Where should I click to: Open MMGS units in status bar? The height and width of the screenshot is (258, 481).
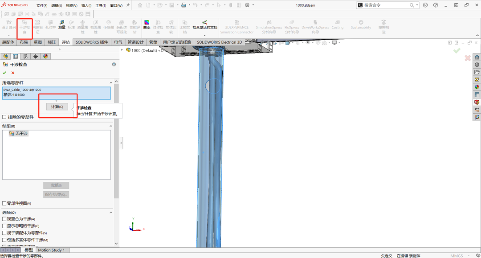click(457, 255)
